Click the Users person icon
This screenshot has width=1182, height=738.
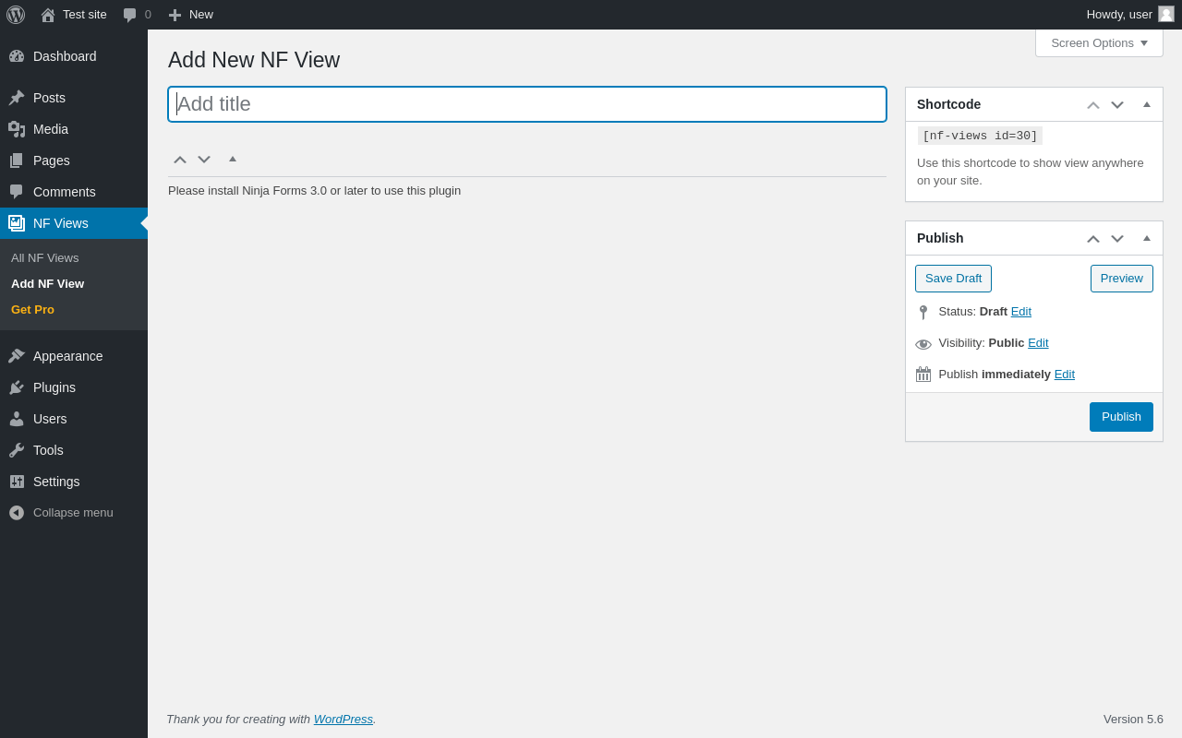click(x=17, y=419)
